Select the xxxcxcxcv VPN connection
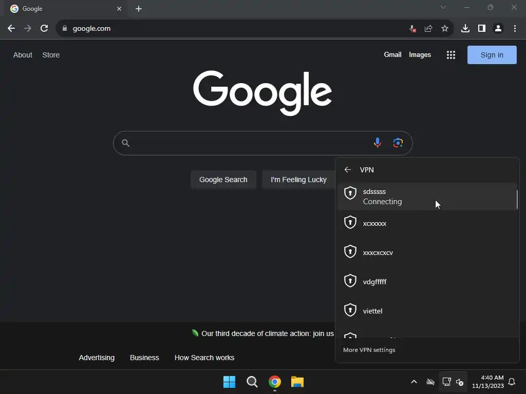Image resolution: width=526 pixels, height=394 pixels. [x=427, y=252]
